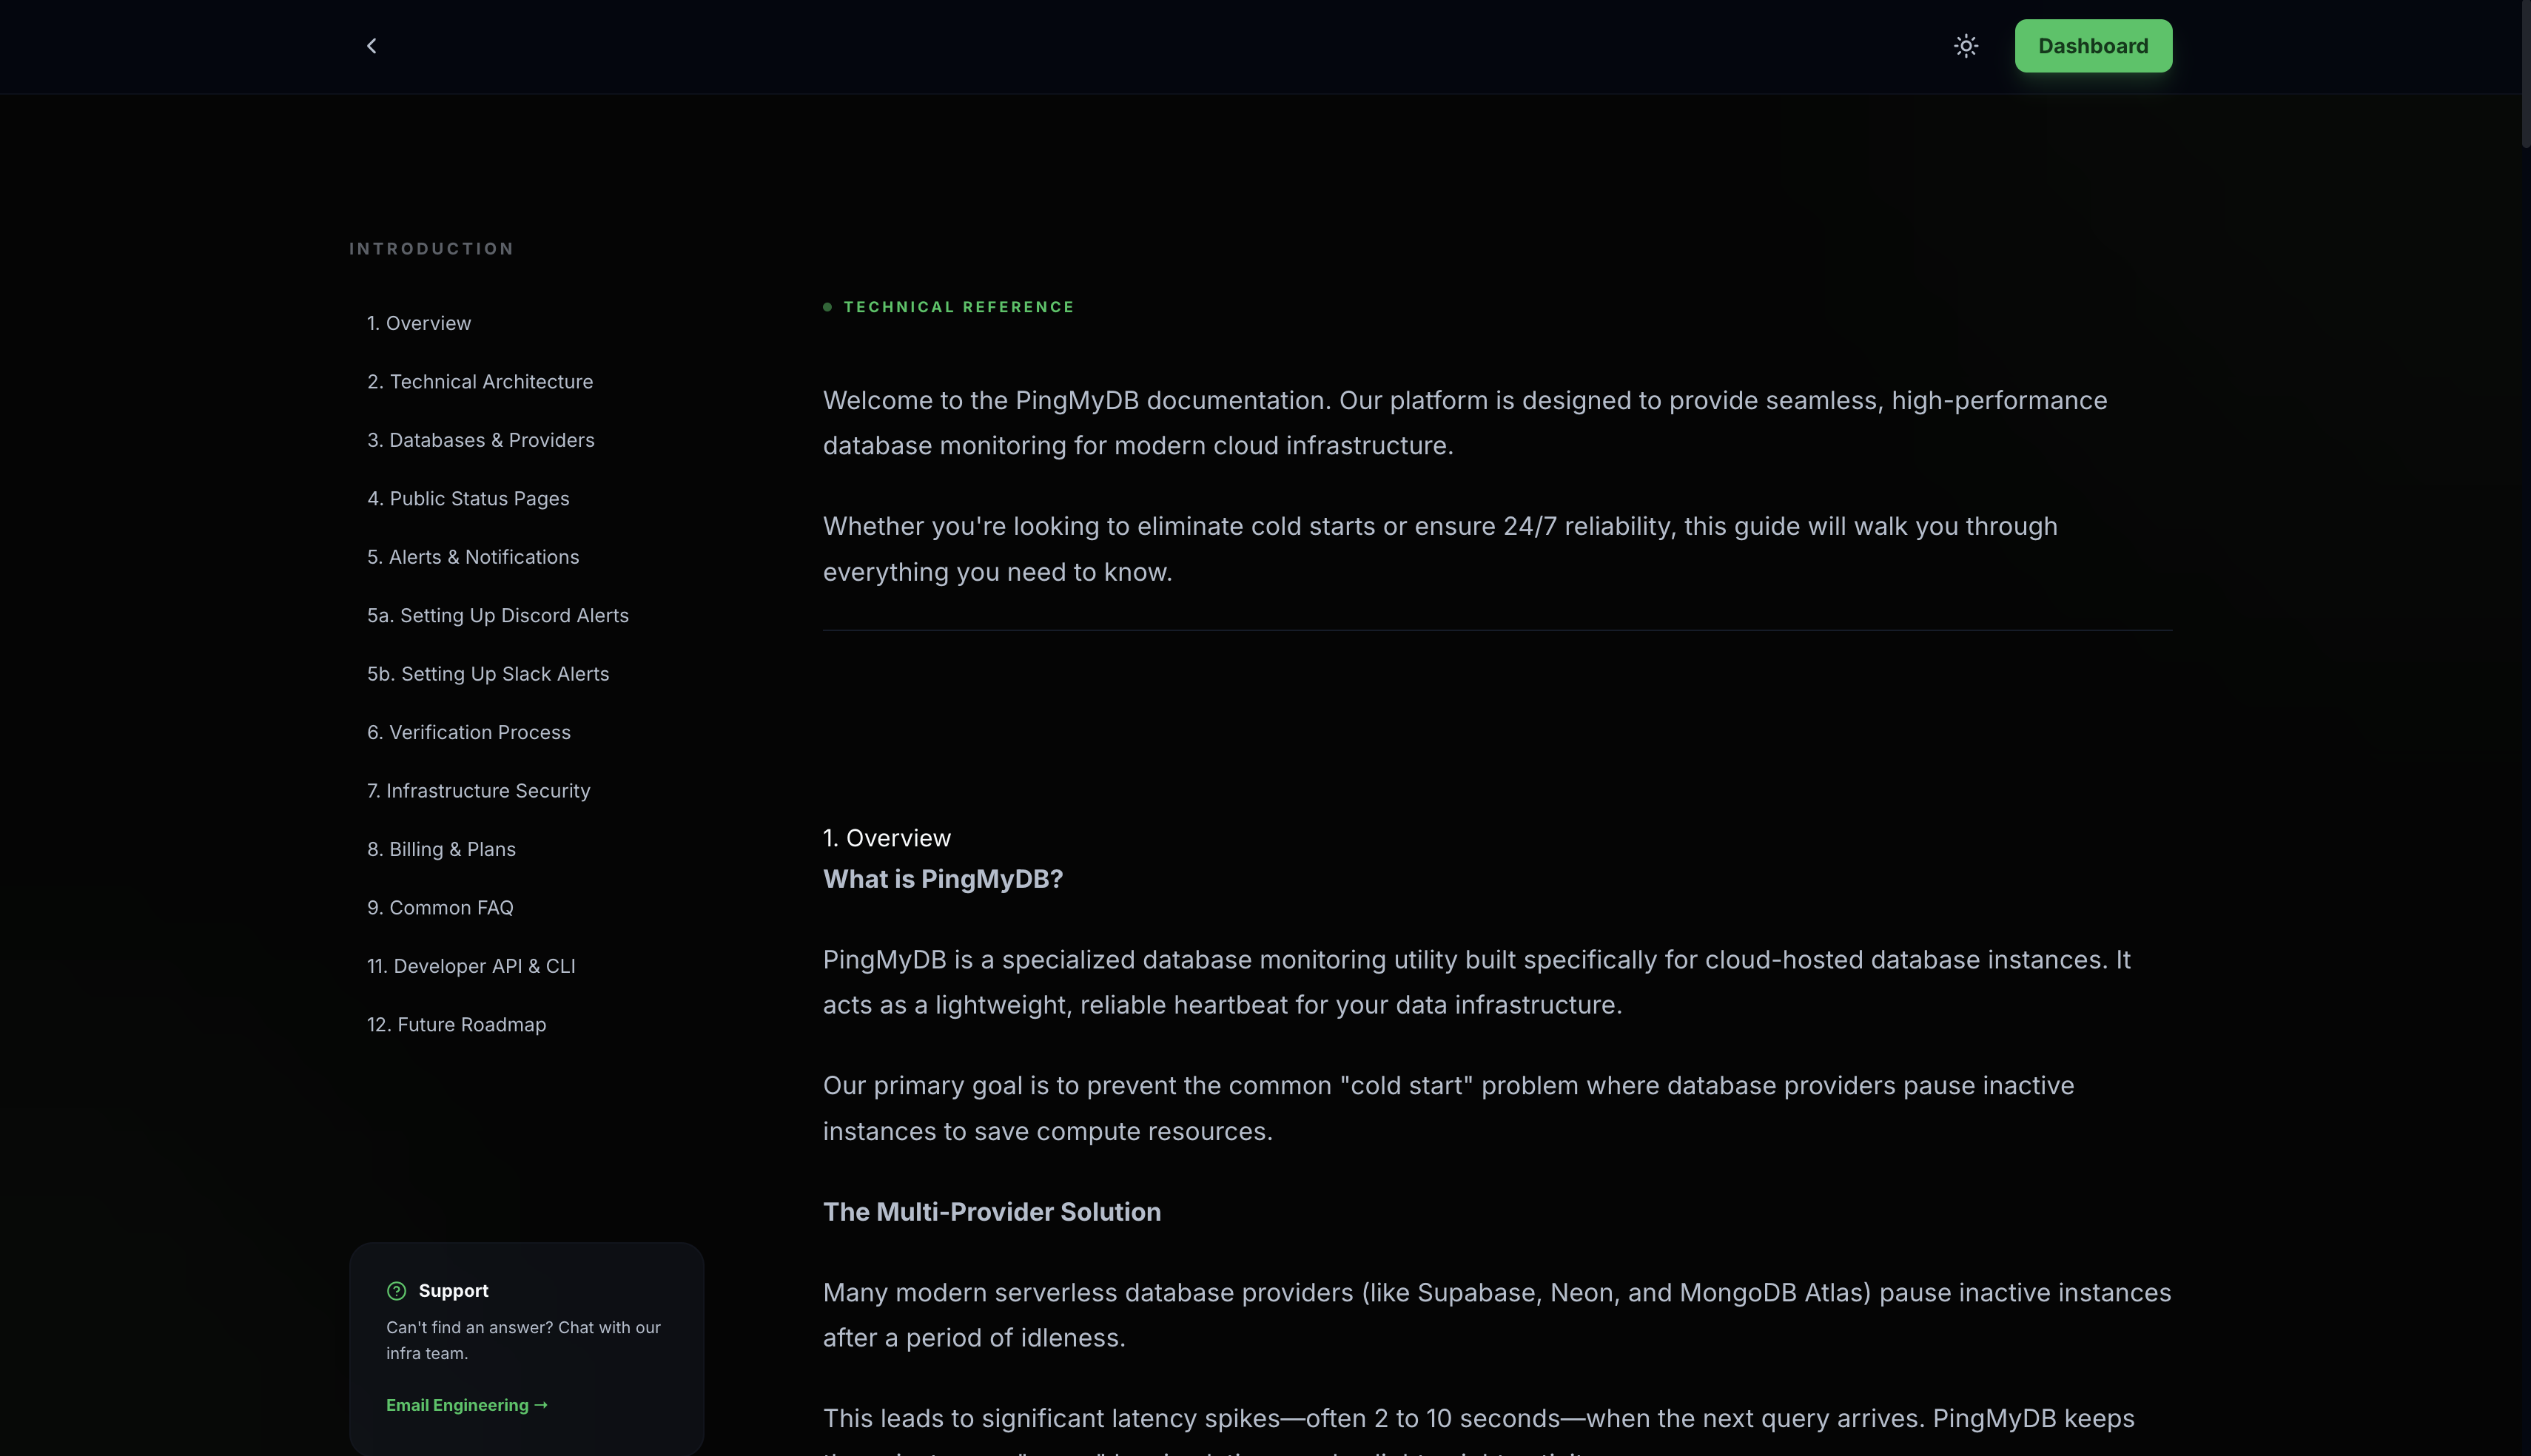The width and height of the screenshot is (2531, 1456).
Task: Check the Future Roadmap section
Action: 456,1024
